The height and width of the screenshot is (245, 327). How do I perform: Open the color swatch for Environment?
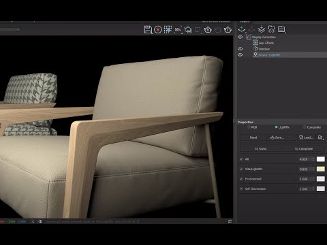321,179
